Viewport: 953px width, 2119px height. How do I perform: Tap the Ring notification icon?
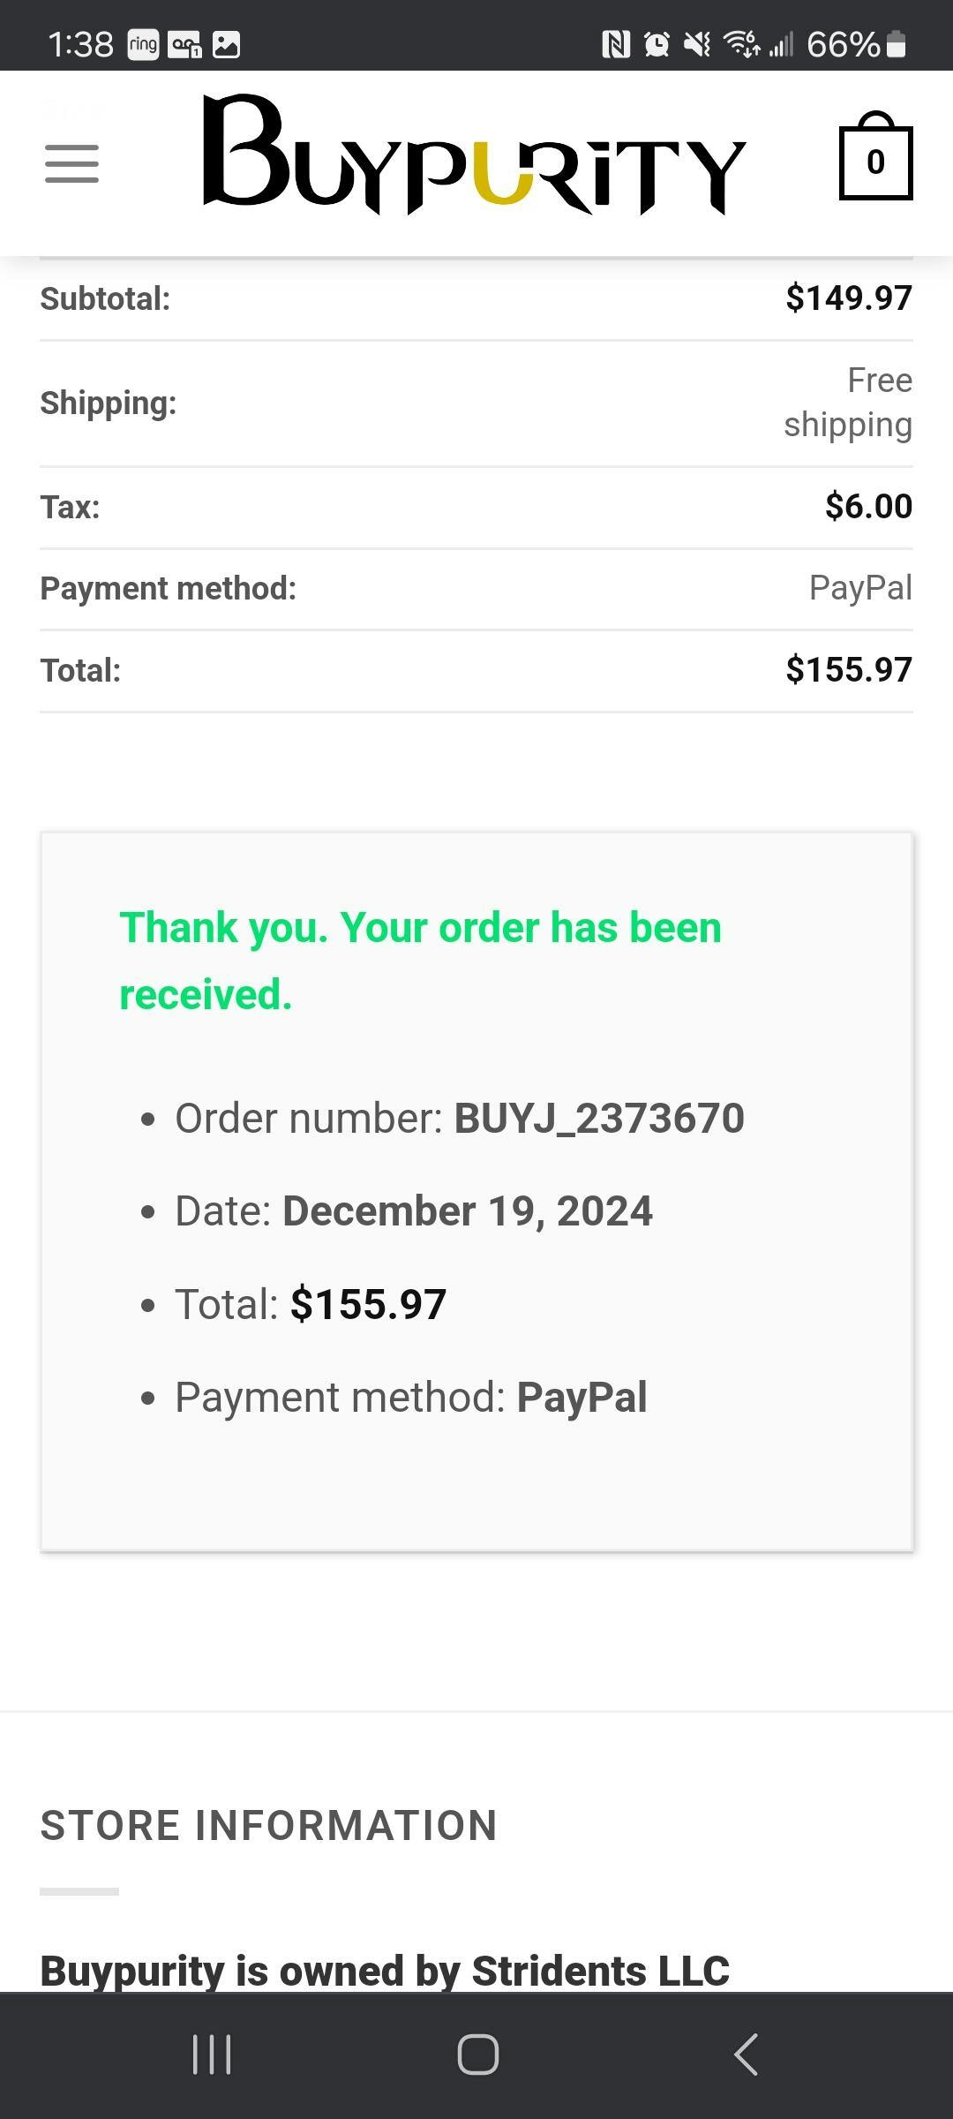click(143, 44)
